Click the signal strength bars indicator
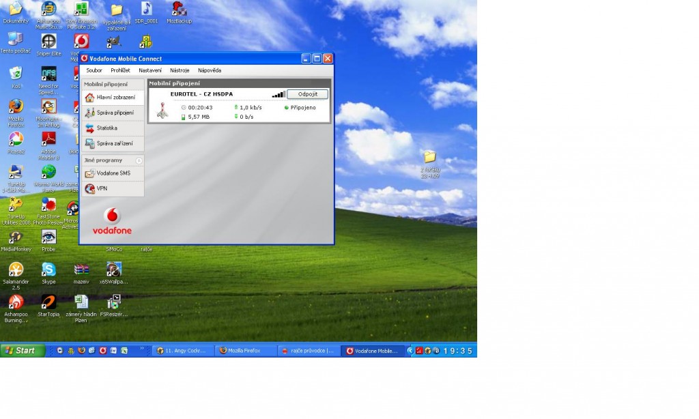 (x=279, y=94)
